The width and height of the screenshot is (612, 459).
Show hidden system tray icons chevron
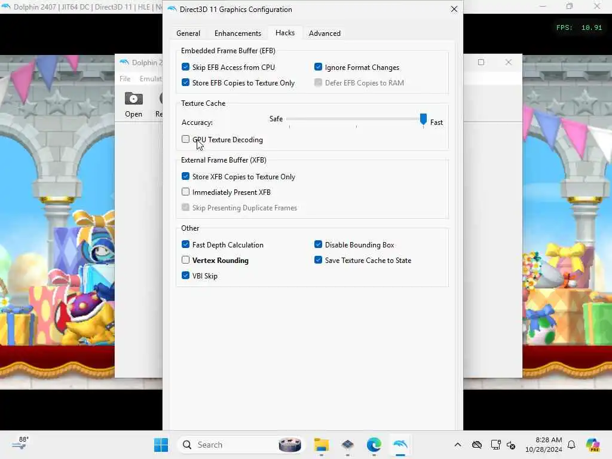pos(458,445)
